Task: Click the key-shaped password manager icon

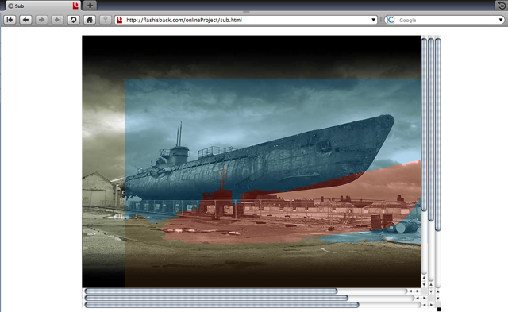Action: [106, 20]
